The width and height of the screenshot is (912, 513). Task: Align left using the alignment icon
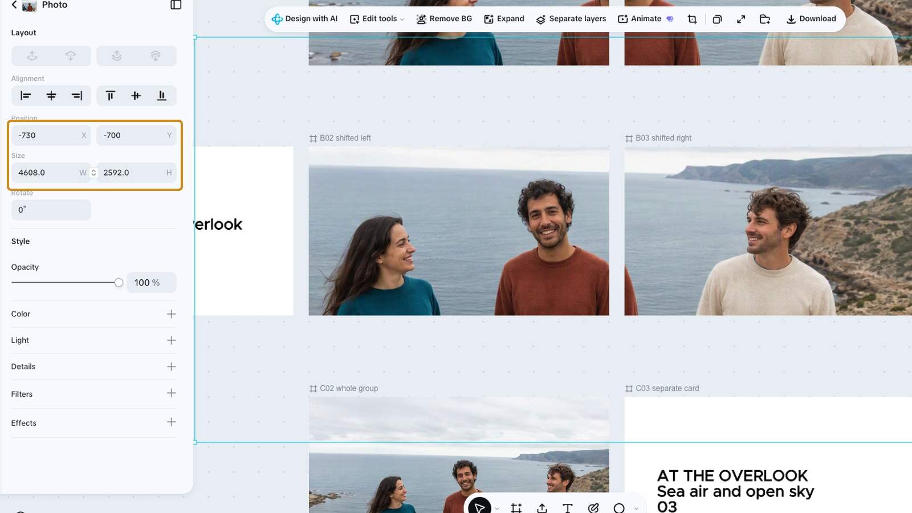26,96
